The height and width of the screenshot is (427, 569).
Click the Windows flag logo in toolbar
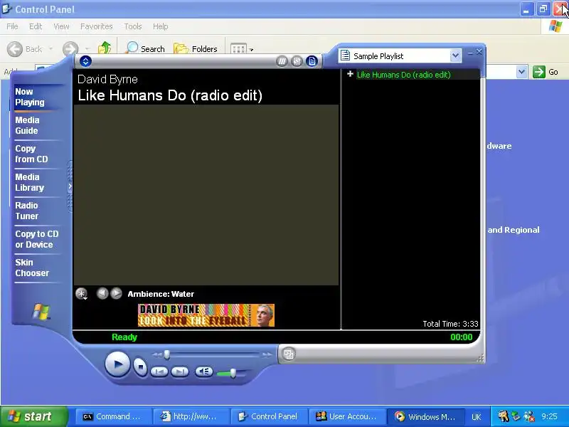[555, 26]
